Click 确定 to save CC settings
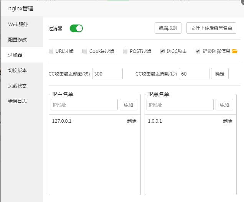244x202 pixels. point(220,74)
